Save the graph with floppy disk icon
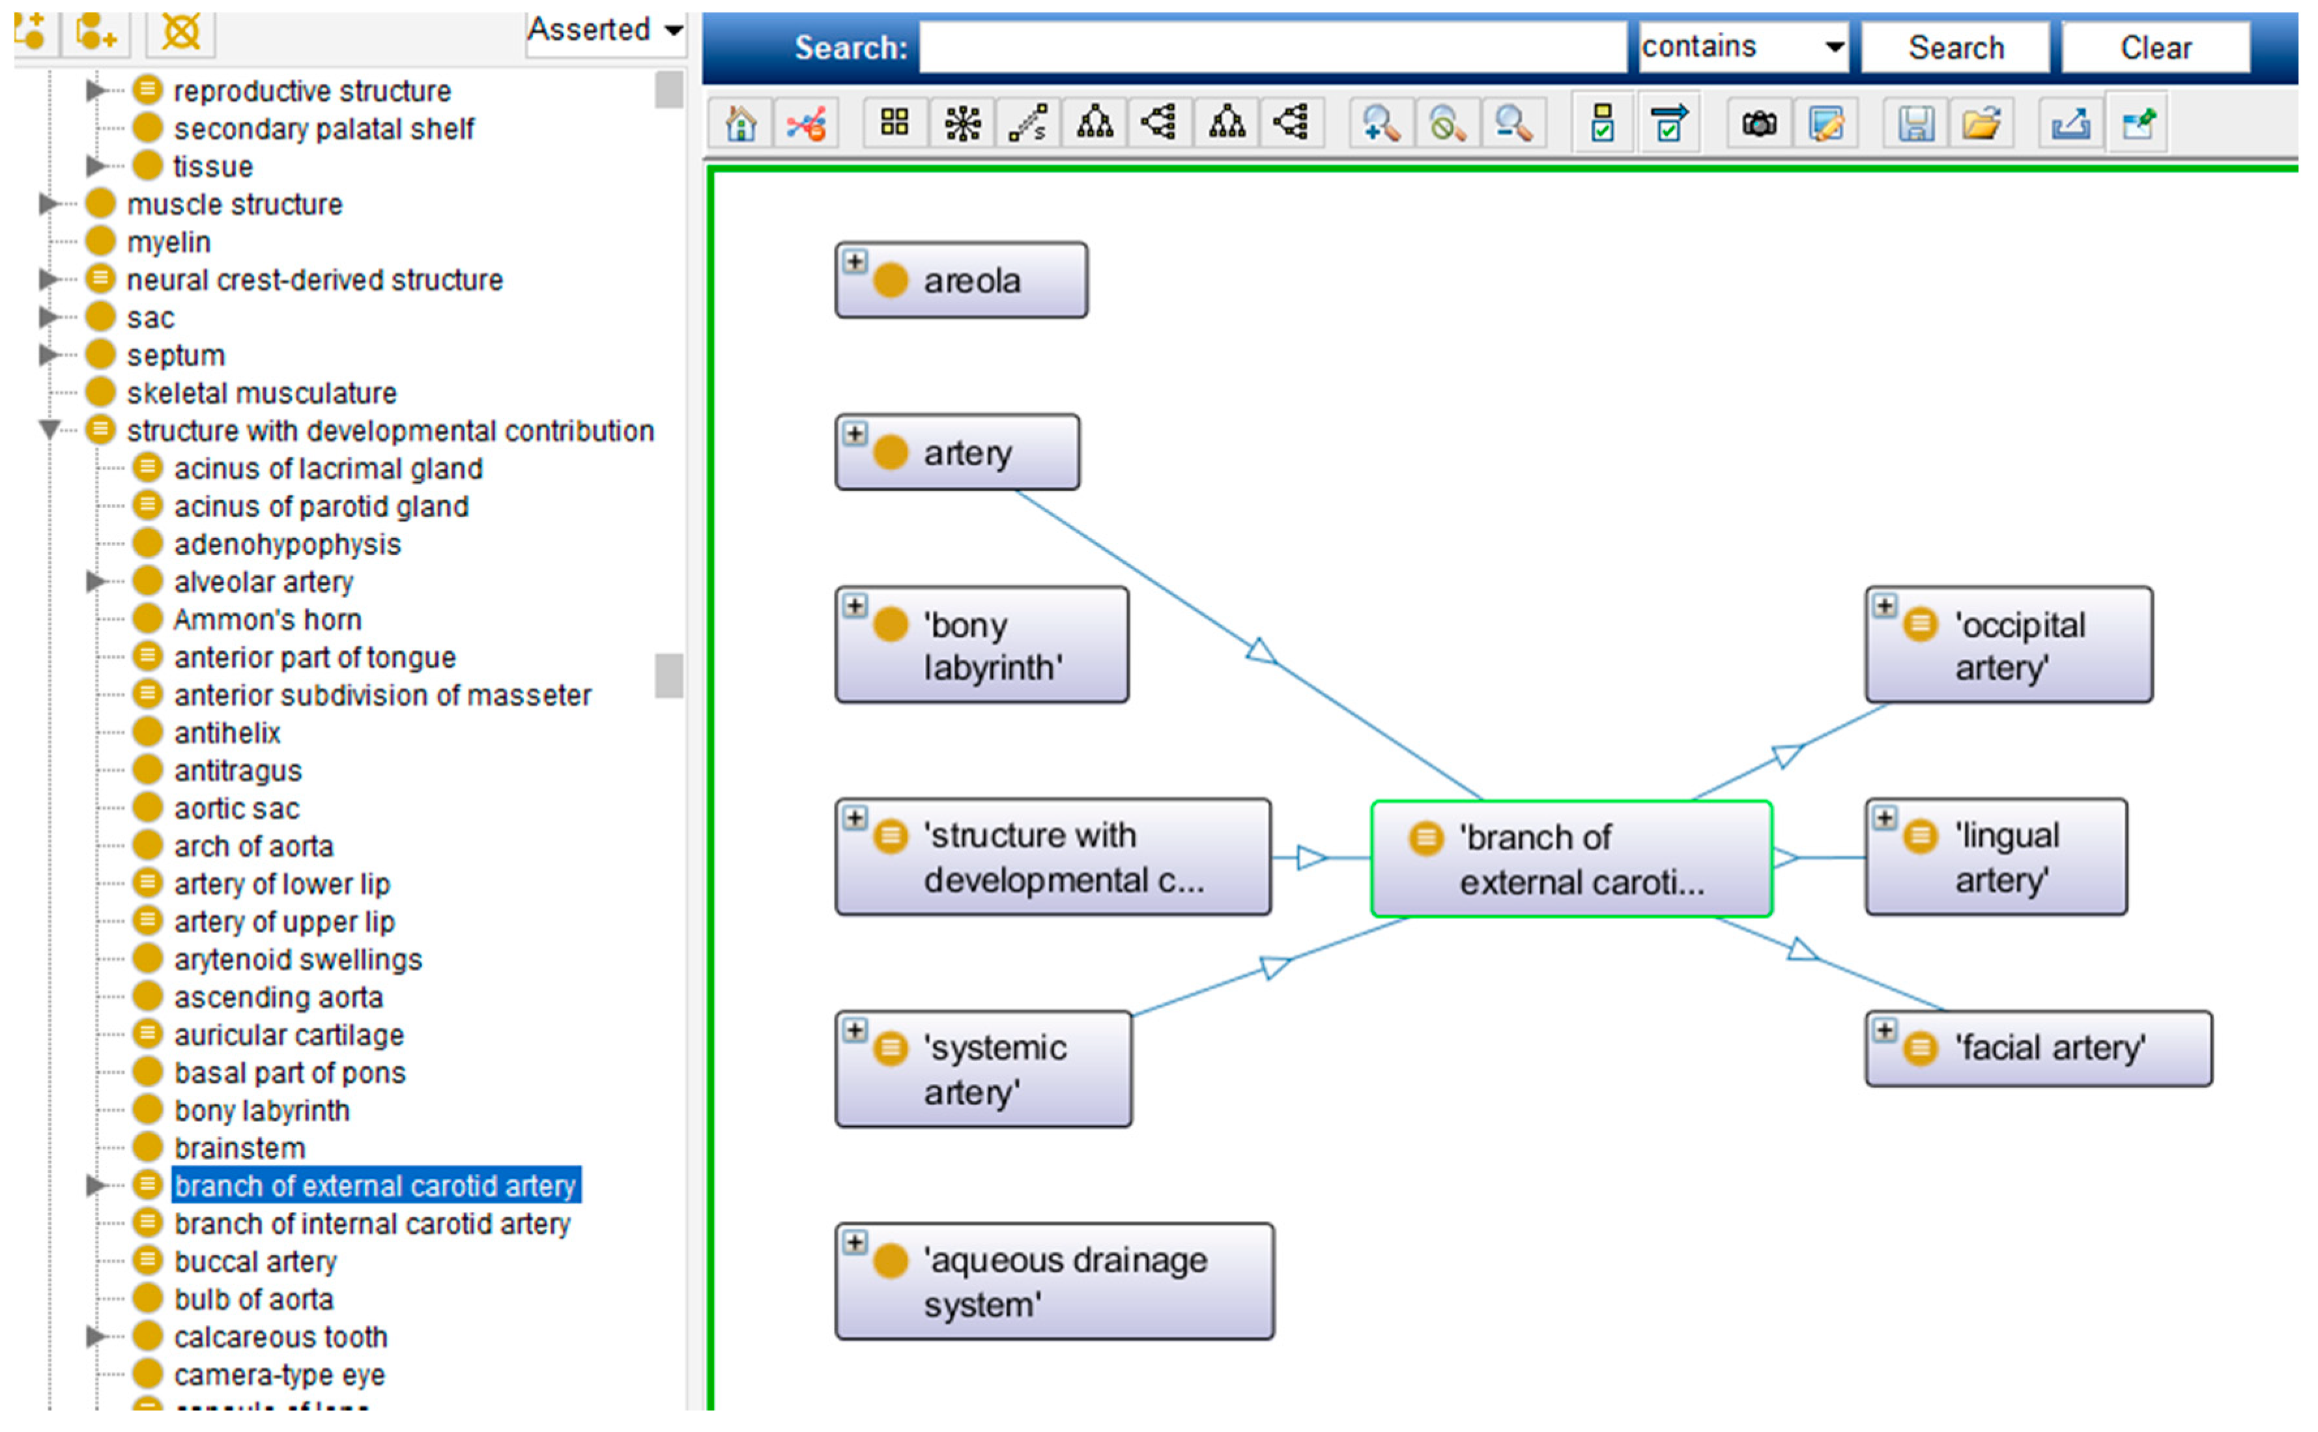The width and height of the screenshot is (2318, 1432). coord(1915,124)
